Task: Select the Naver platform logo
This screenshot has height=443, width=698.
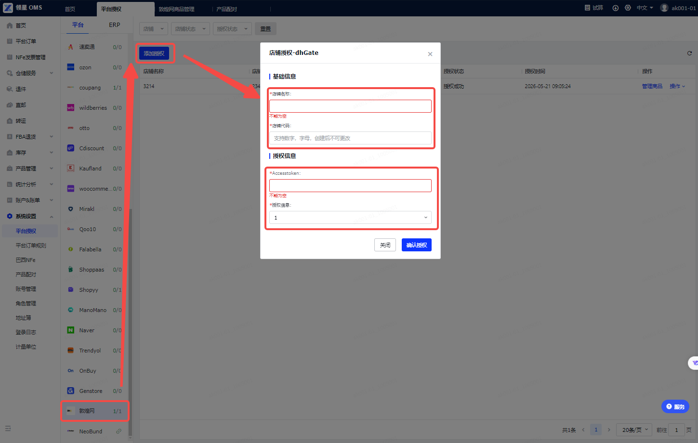Action: pos(70,330)
